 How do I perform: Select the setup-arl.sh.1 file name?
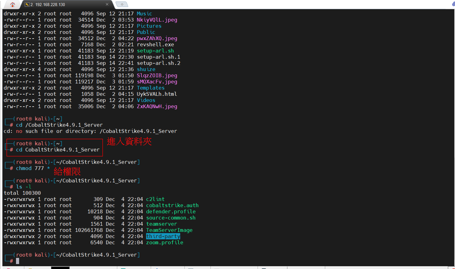(159, 57)
